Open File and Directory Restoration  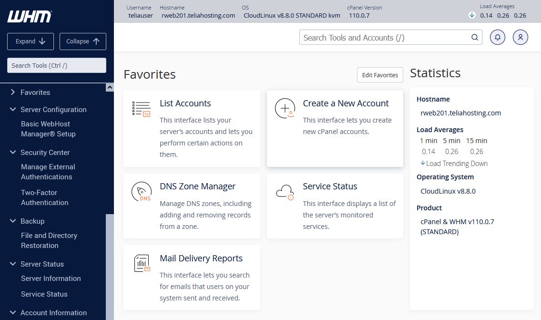49,240
